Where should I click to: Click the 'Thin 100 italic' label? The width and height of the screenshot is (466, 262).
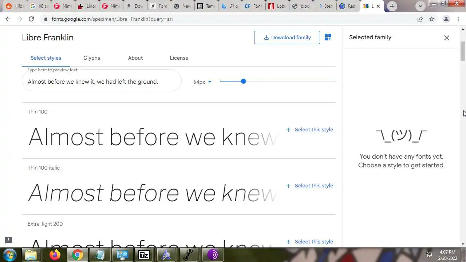(44, 168)
